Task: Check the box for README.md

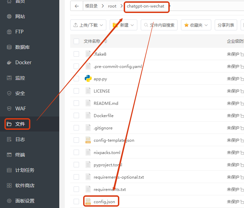Action: (x=76, y=103)
